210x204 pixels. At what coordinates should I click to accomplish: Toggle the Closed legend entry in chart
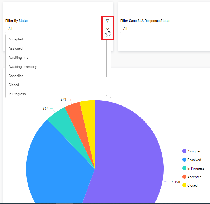click(x=190, y=185)
